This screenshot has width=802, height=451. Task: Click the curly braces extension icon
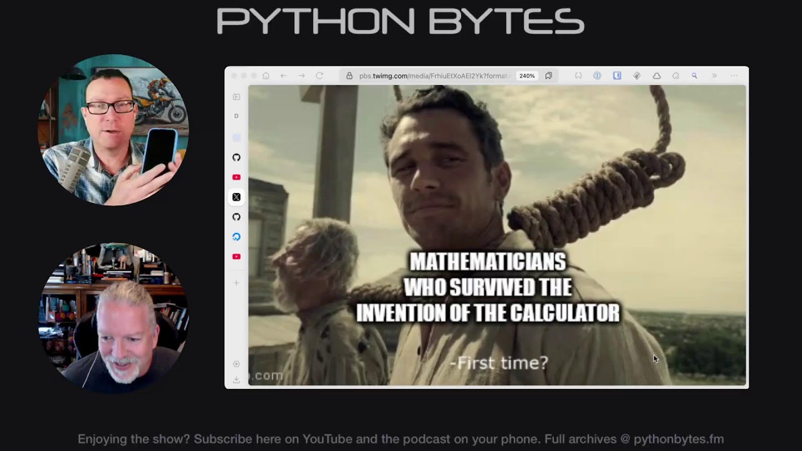578,76
